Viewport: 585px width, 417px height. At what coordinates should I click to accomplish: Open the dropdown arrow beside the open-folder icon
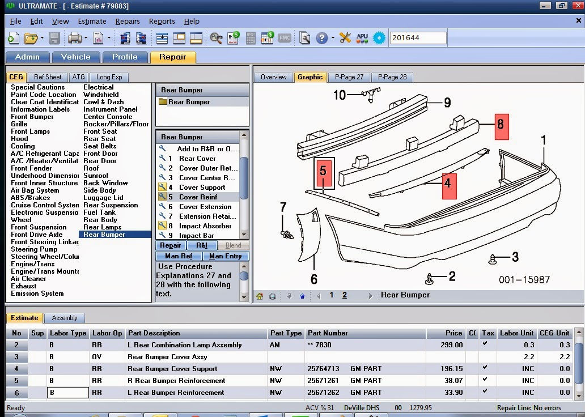click(x=42, y=38)
